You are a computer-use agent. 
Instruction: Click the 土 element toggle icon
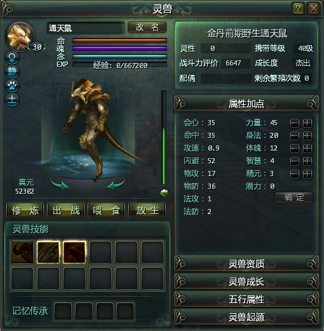12,100
